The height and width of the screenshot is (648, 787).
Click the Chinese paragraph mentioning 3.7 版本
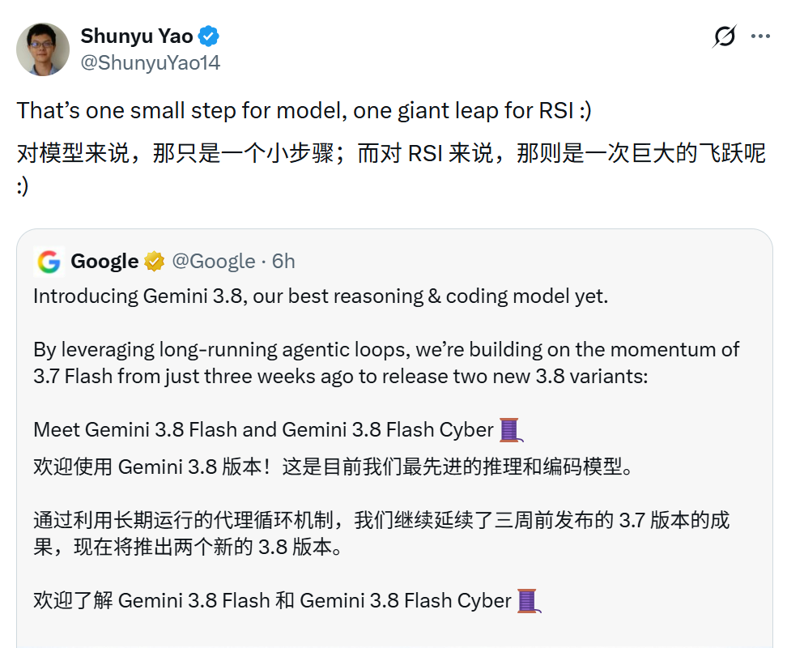[x=381, y=534]
